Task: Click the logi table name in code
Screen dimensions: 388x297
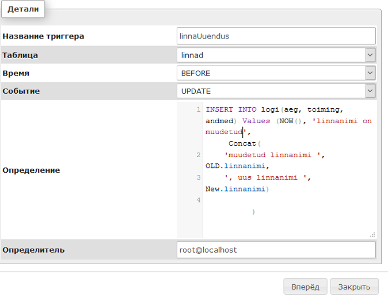Action: click(270, 109)
